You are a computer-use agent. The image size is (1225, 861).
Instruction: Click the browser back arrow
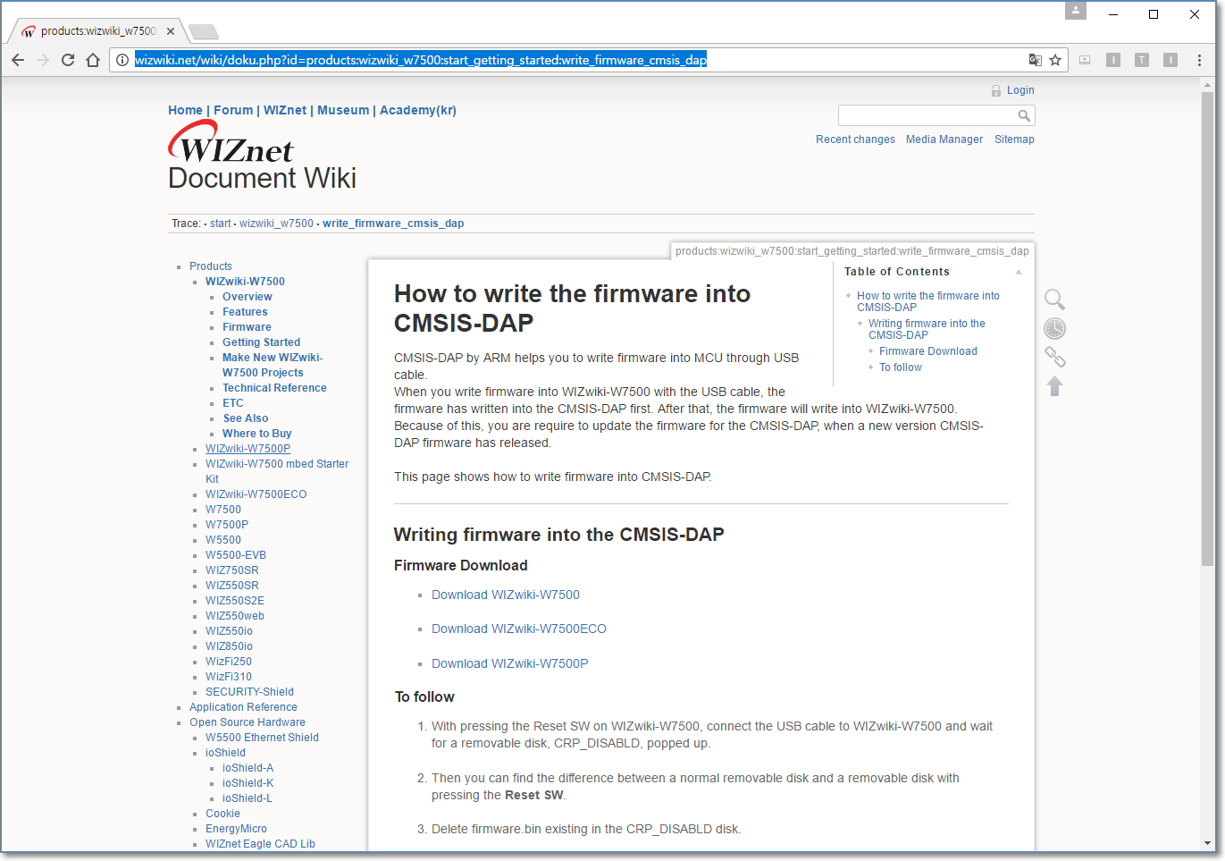[x=18, y=60]
